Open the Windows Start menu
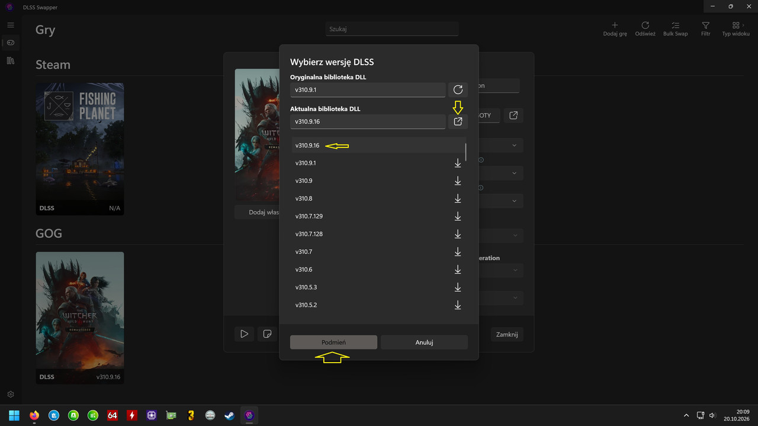 tap(14, 415)
